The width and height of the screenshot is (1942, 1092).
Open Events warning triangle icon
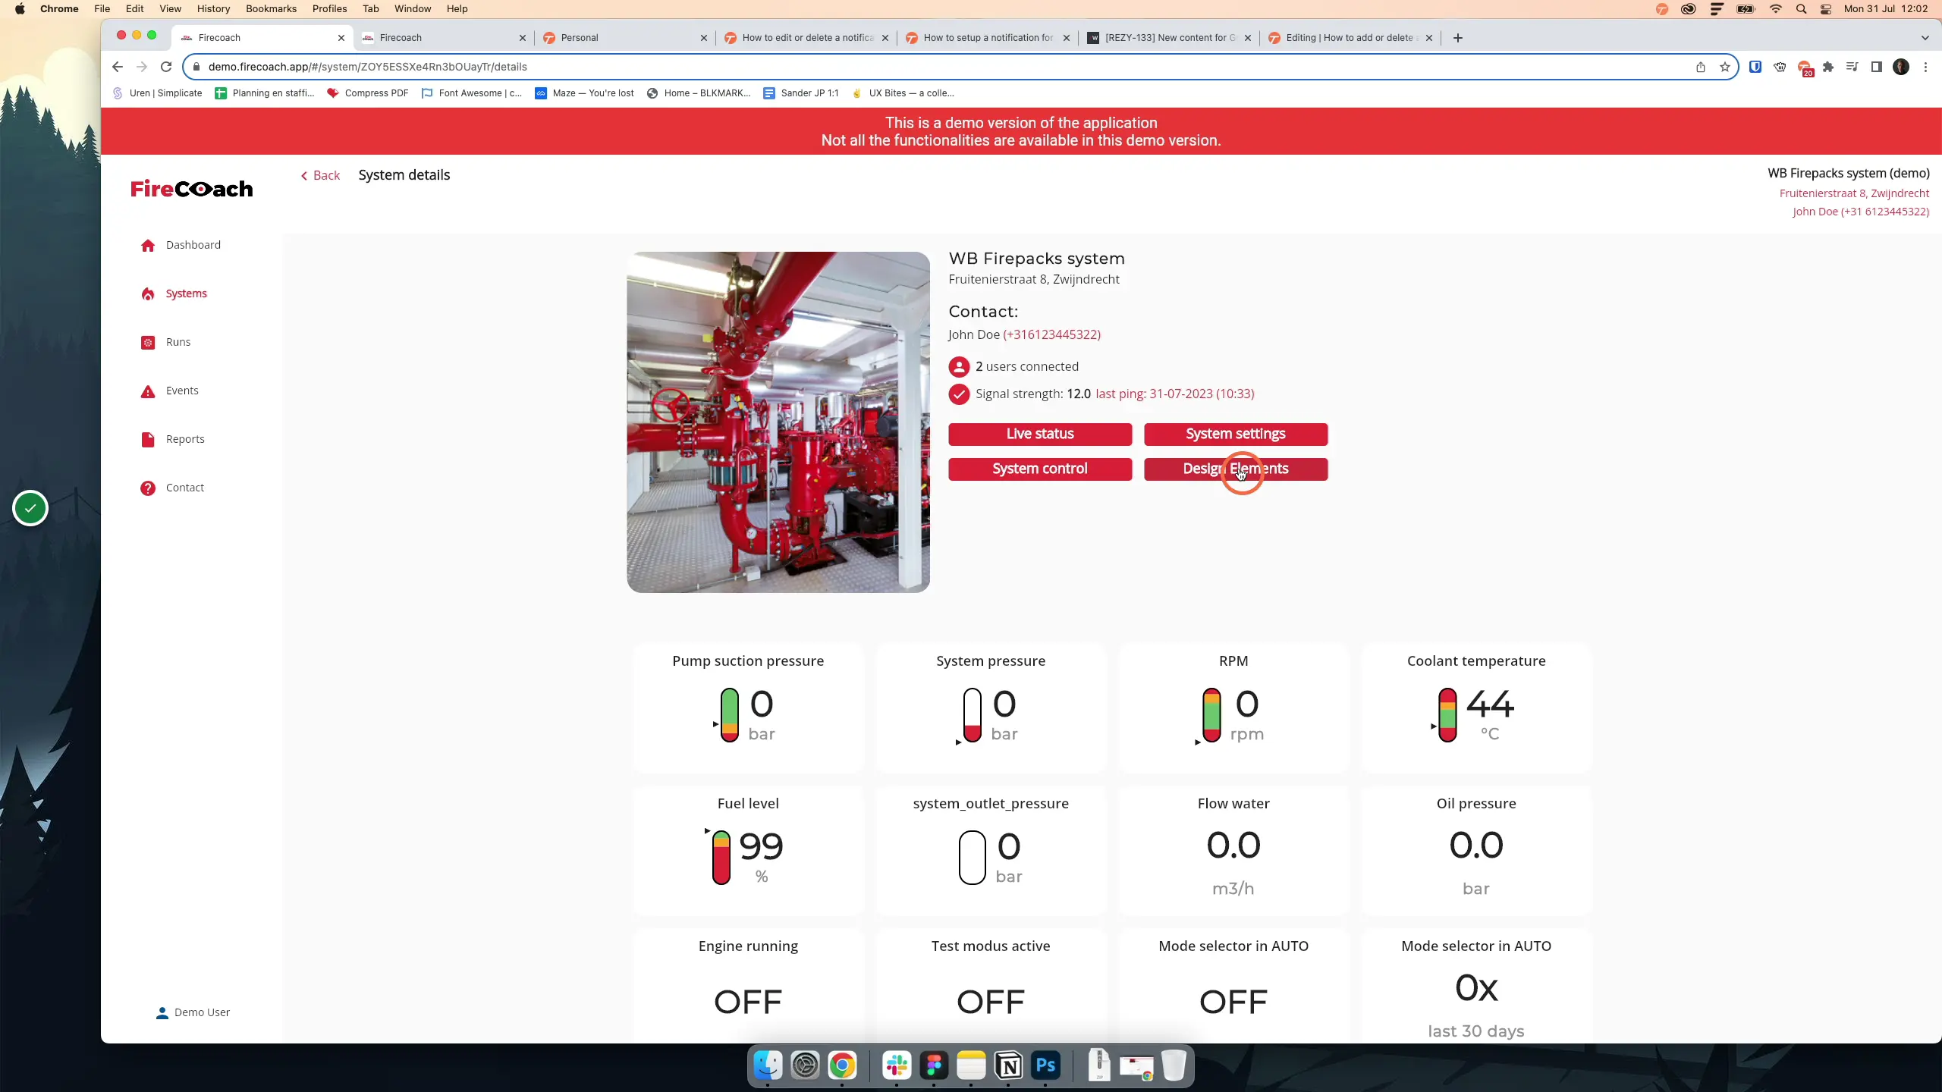tap(148, 391)
